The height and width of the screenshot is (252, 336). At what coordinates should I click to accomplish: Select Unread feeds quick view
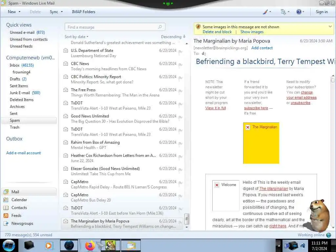(x=21, y=46)
